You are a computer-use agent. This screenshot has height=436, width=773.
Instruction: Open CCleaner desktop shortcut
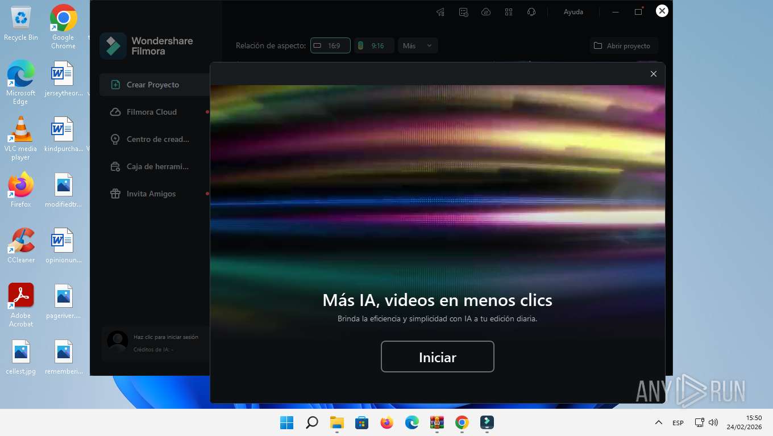coord(21,246)
